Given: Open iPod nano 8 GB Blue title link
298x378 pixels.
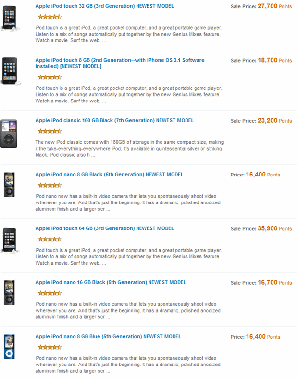Looking at the screenshot, I should pos(108,336).
